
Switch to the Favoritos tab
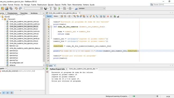pos(24,13)
